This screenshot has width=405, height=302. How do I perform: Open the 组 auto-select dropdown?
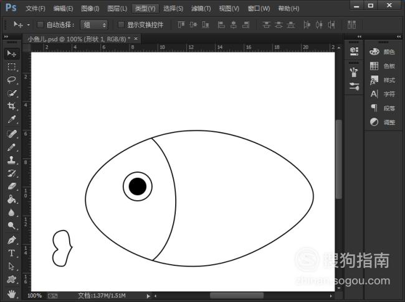(94, 25)
